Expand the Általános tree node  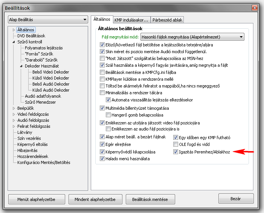click(14, 30)
